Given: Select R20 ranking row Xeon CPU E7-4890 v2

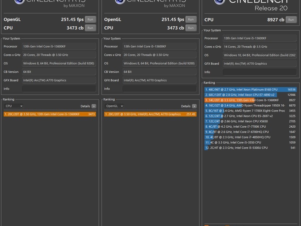Looking at the screenshot, I should [x=251, y=95].
